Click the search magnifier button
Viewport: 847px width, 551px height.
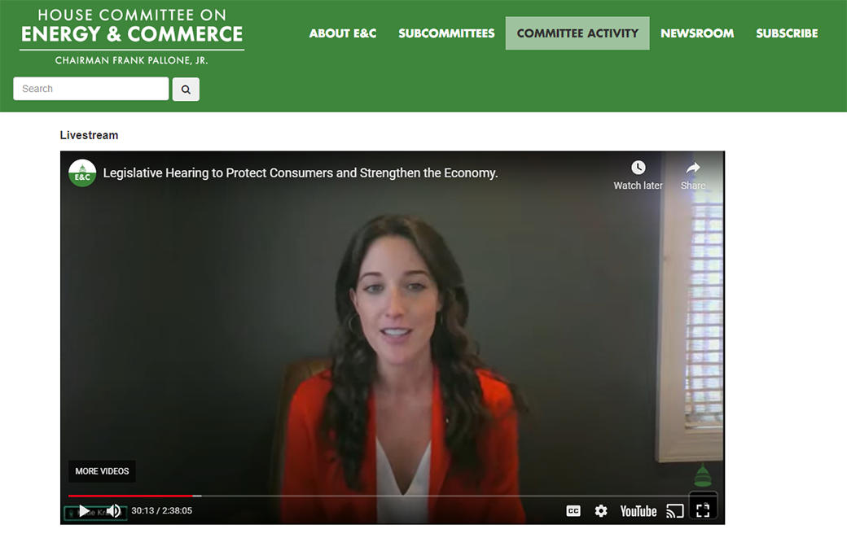pyautogui.click(x=186, y=89)
